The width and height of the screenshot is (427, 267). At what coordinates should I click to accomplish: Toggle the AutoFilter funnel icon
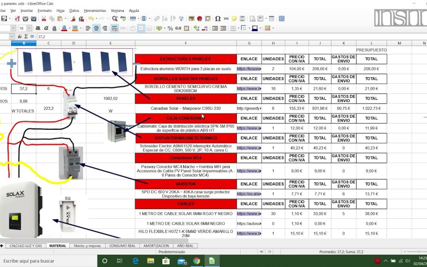[181, 19]
